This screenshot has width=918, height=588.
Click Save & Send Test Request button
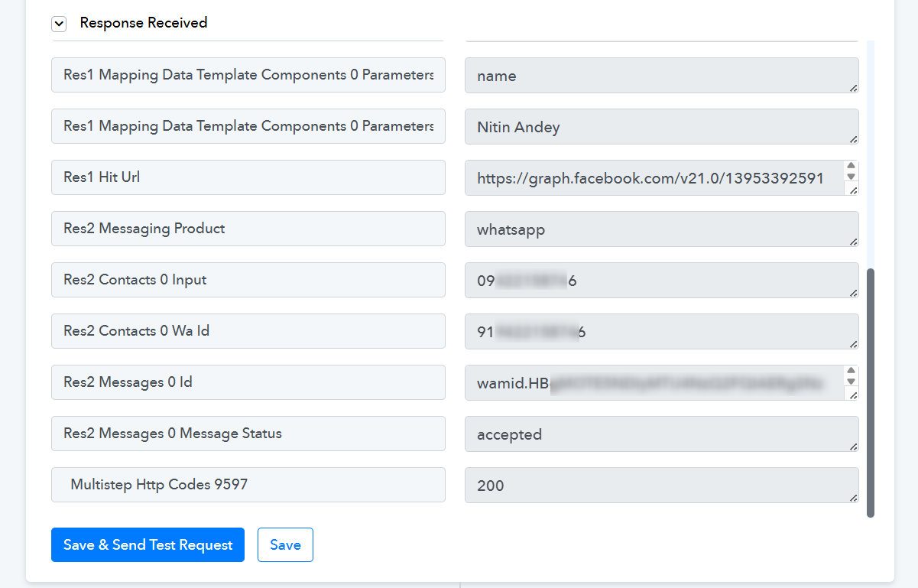click(148, 545)
